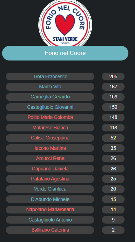Click Carneglia Gerardo name pill
135x242 pixels.
pos(50,97)
